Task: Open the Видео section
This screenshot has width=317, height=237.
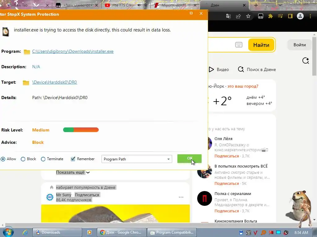Action: (219, 69)
